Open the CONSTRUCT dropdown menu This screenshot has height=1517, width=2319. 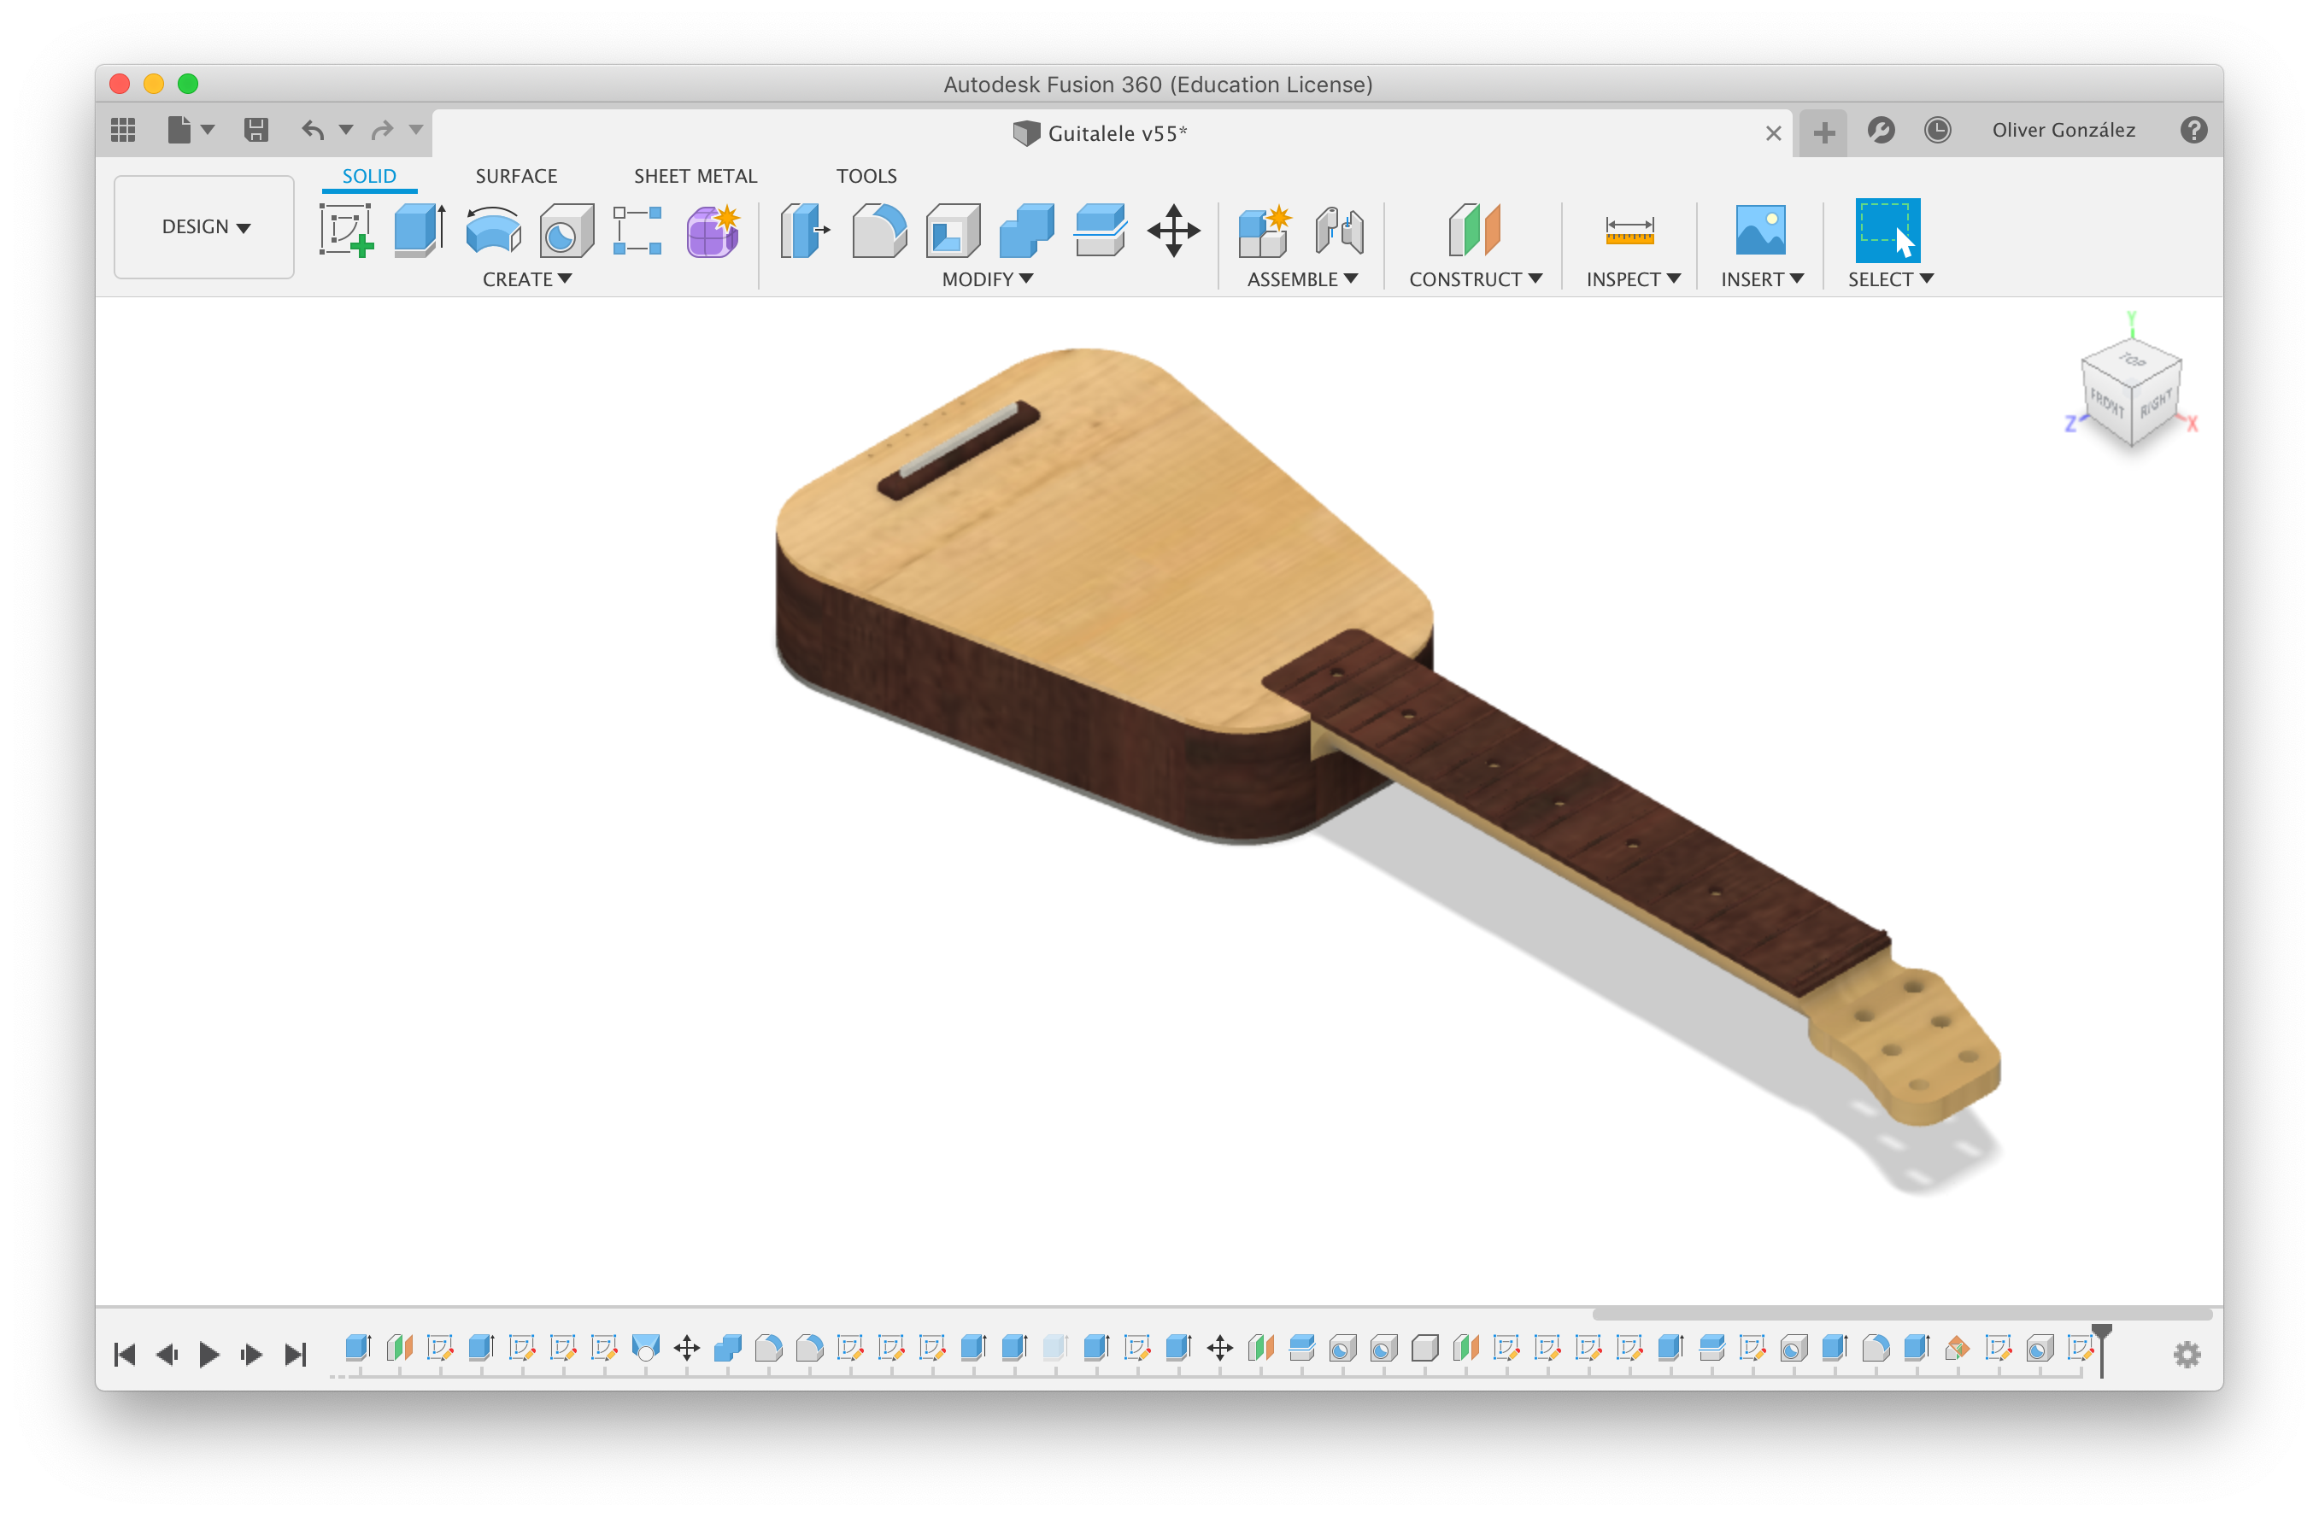(x=1475, y=279)
